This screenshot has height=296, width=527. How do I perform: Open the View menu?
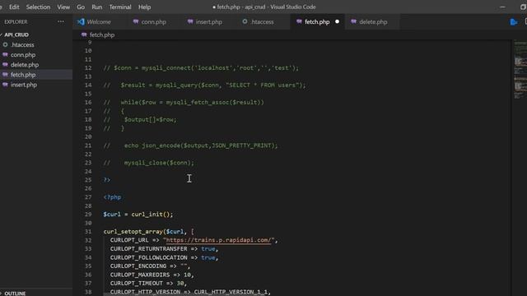[x=63, y=7]
